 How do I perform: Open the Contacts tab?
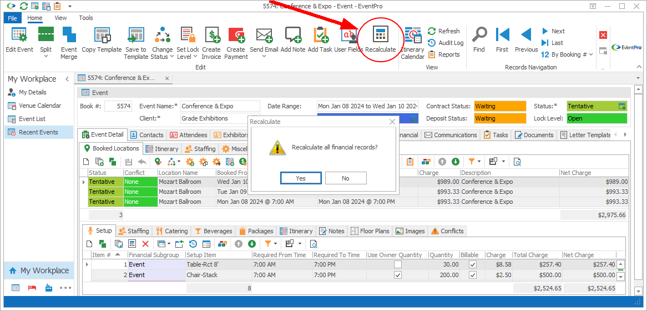pyautogui.click(x=147, y=134)
